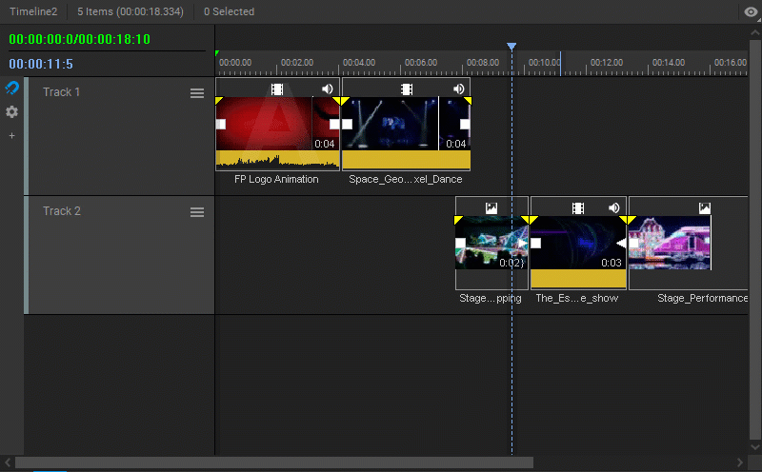Screen dimensions: 762x472
Task: Mute audio on FP Logo Animation clip
Action: [328, 88]
